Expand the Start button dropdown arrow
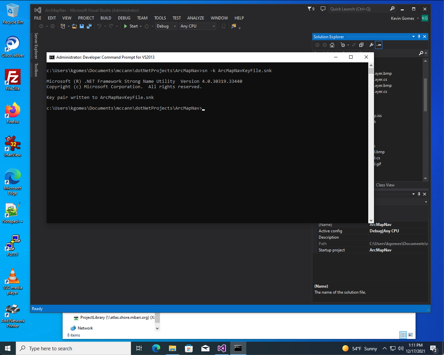This screenshot has height=355, width=444. click(x=141, y=26)
